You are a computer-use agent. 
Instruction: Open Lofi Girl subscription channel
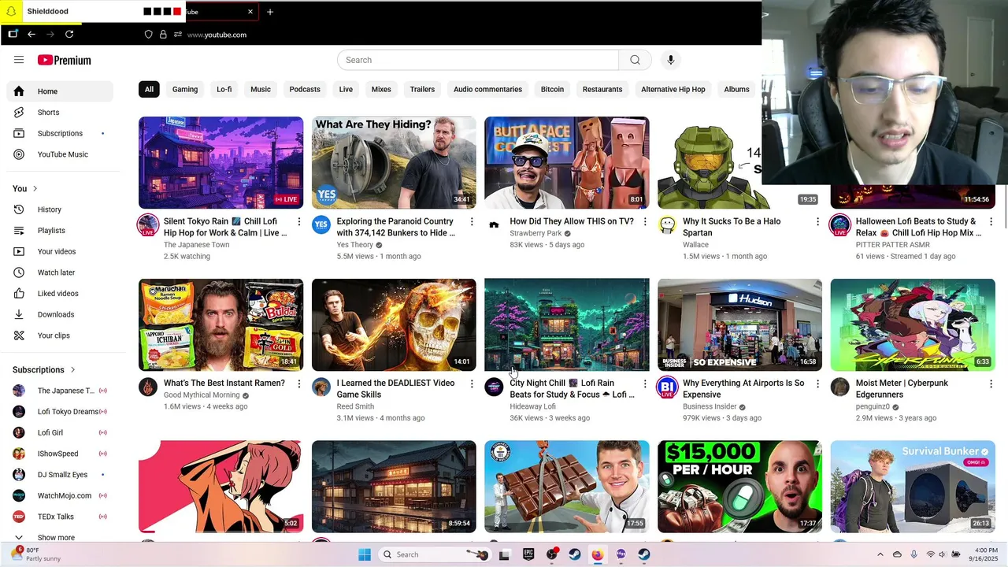(x=60, y=432)
